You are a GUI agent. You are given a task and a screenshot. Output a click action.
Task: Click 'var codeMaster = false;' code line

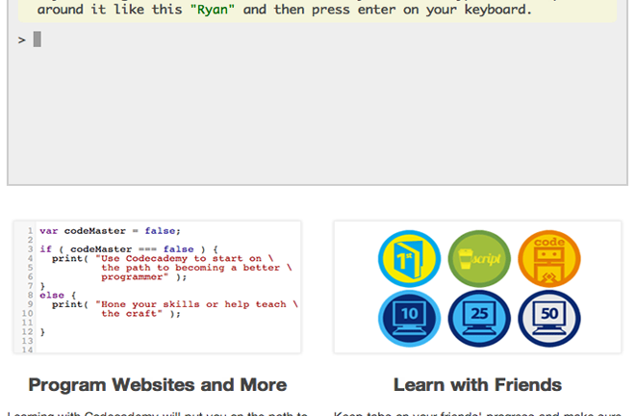tap(110, 231)
